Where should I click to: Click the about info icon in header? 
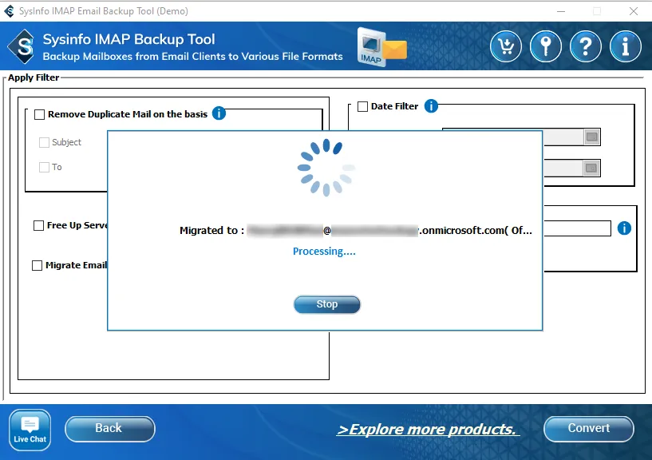click(626, 46)
